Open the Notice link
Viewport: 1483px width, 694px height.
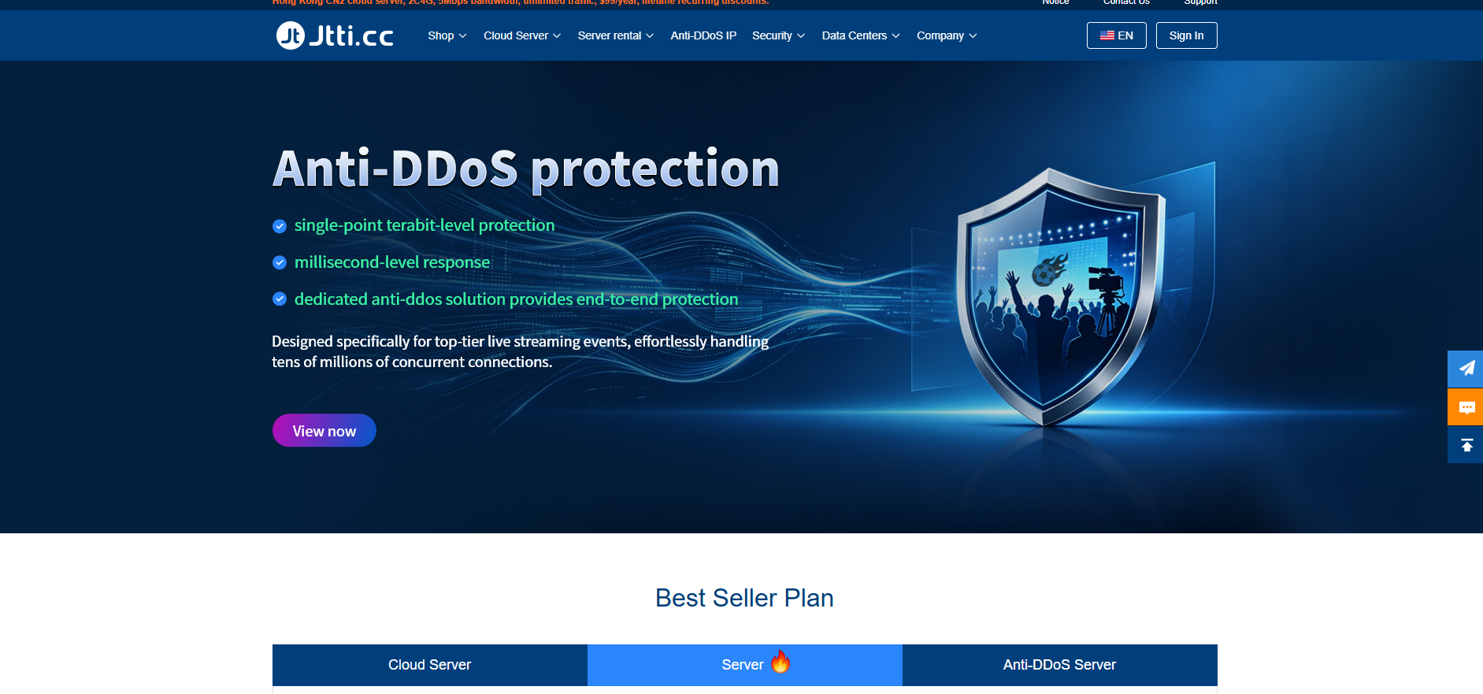(1055, 2)
